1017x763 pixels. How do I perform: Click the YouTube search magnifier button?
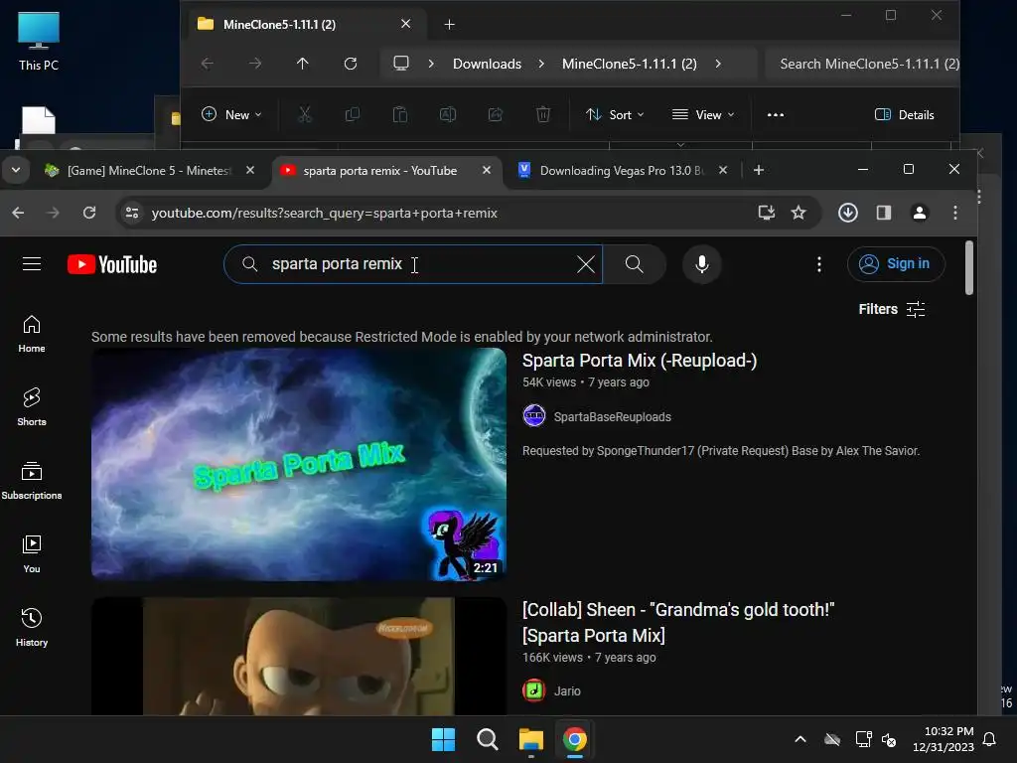635,264
